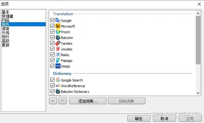Uncheck the Babylon translation checkbox

(x=53, y=37)
